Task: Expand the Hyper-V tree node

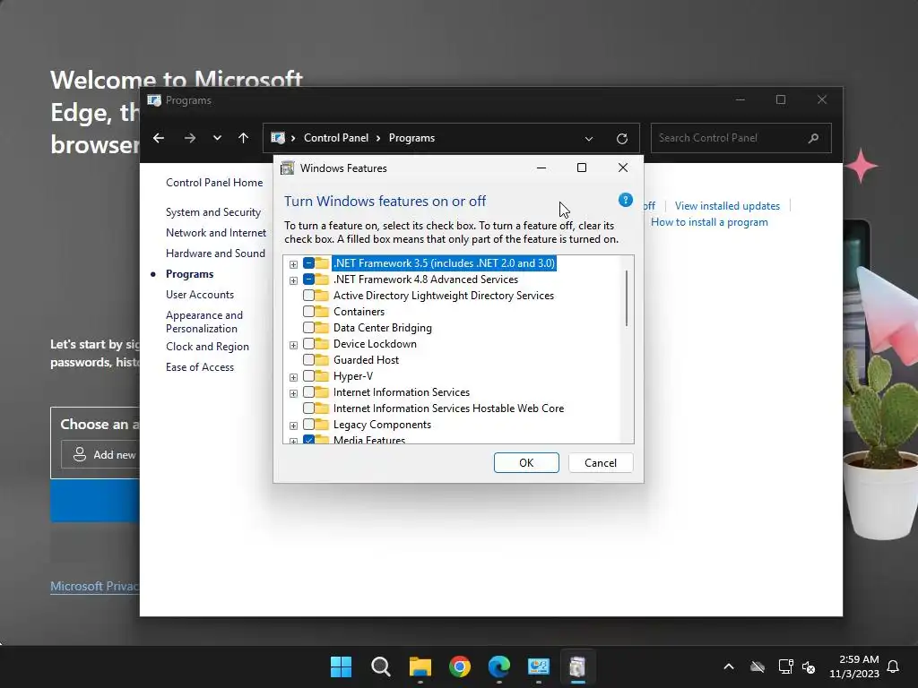Action: point(293,377)
